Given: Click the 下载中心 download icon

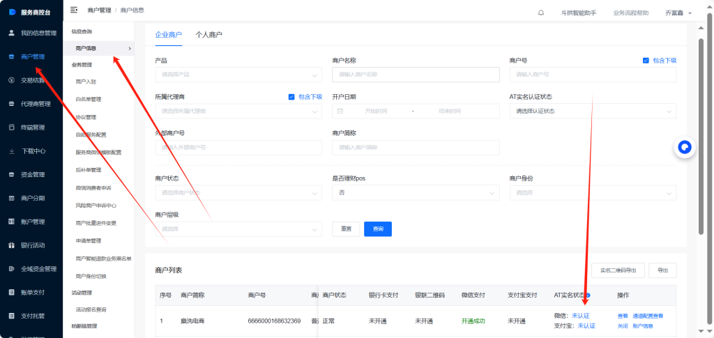Looking at the screenshot, I should pyautogui.click(x=12, y=151).
